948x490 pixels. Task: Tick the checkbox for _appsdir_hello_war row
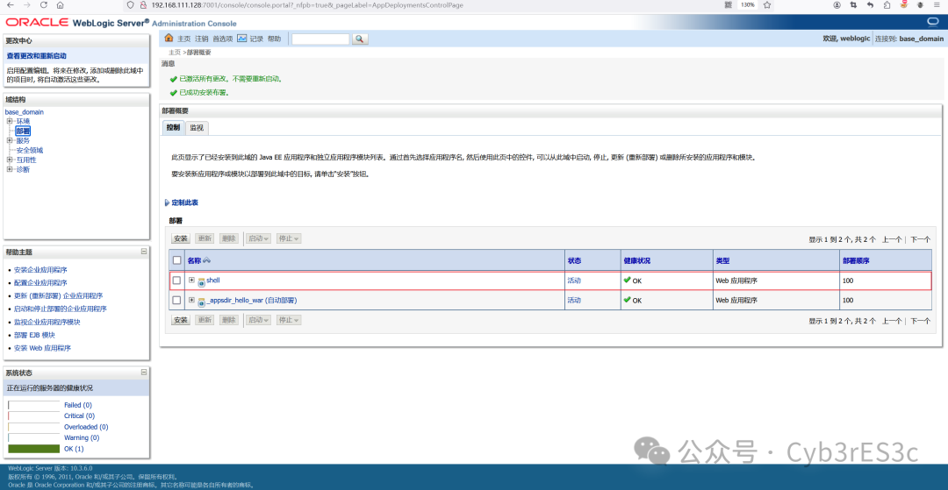click(x=177, y=300)
